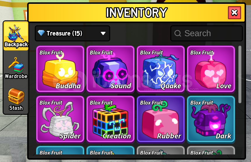This screenshot has height=162, width=251.
Task: Click the dropdown arrow next to Treasure
Action: pos(103,33)
